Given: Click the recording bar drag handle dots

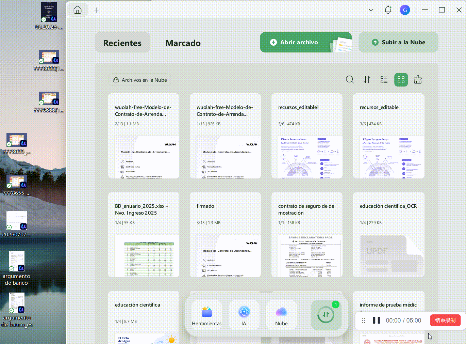Looking at the screenshot, I should click(364, 320).
